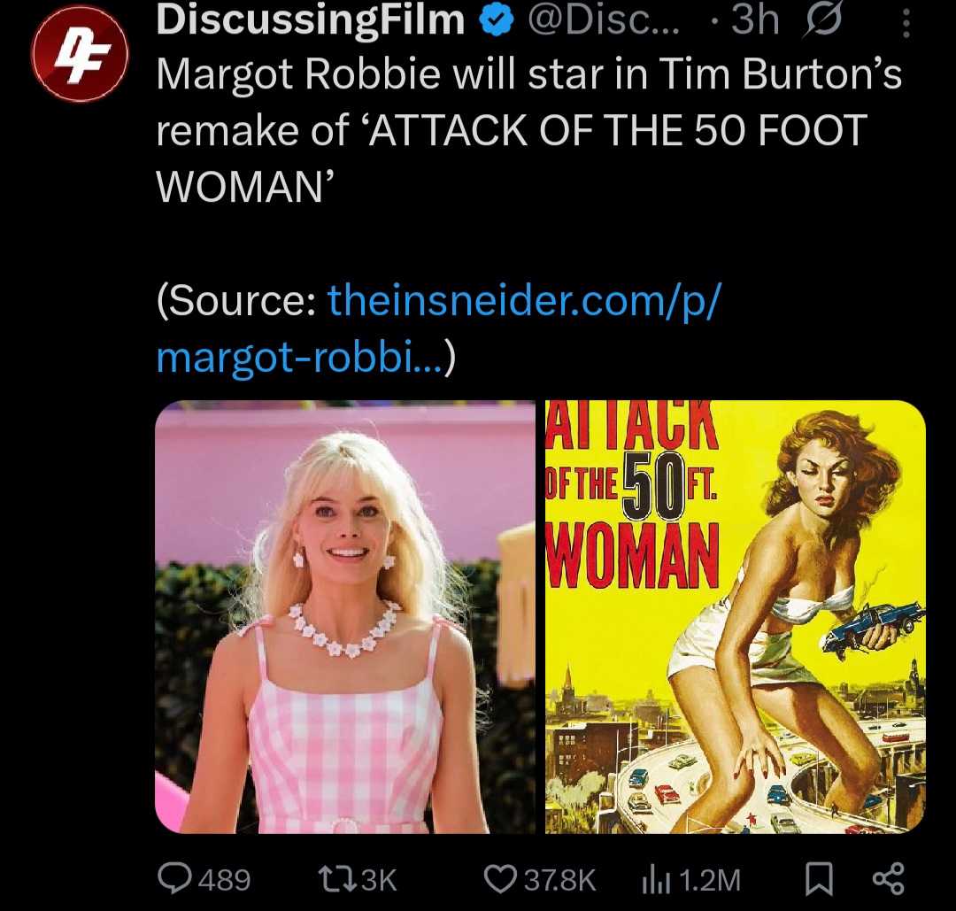Open the pink gingham dress photo
This screenshot has height=911, width=956.
click(345, 616)
